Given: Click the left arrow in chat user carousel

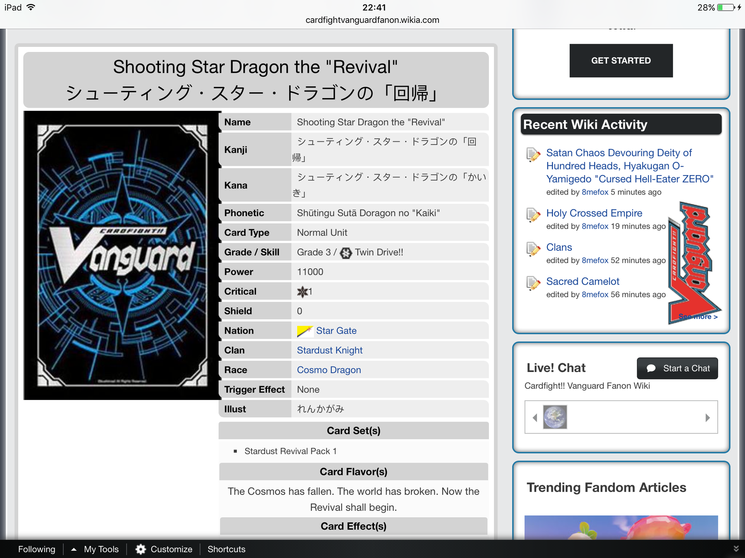Looking at the screenshot, I should [535, 417].
